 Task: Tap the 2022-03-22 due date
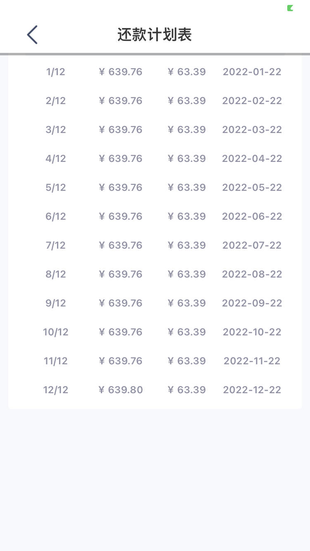coord(252,130)
